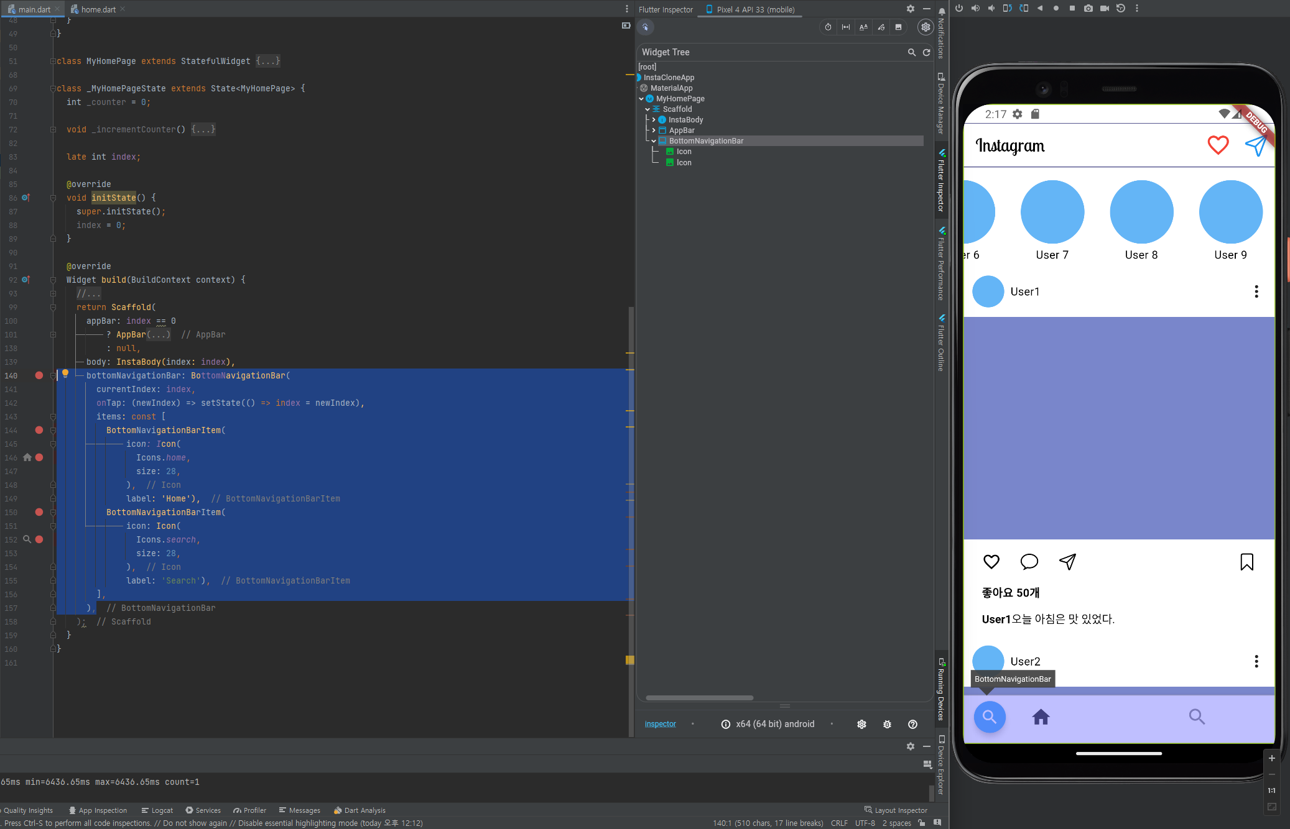Rotate the emulator left

pyautogui.click(x=1007, y=9)
